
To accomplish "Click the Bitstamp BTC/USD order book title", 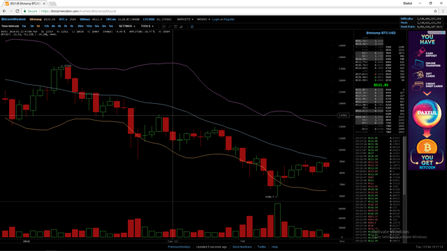I will 381,33.
